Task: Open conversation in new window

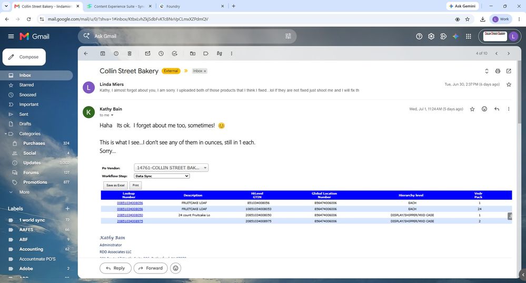Action: [x=509, y=71]
